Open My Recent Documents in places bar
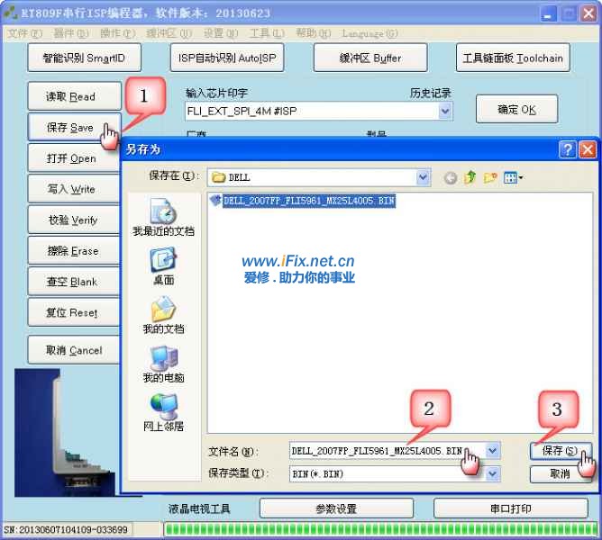This screenshot has height=540, width=602. tap(163, 218)
